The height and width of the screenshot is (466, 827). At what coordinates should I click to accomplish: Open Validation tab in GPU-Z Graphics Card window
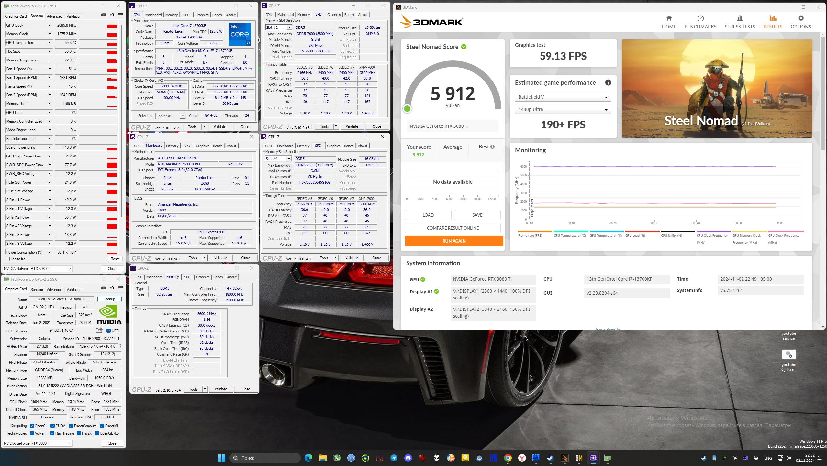tap(74, 290)
